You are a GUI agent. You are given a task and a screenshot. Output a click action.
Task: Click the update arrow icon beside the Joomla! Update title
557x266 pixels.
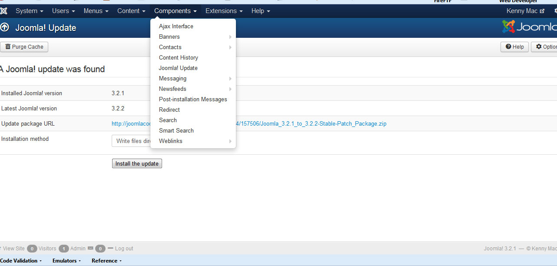pyautogui.click(x=4, y=28)
